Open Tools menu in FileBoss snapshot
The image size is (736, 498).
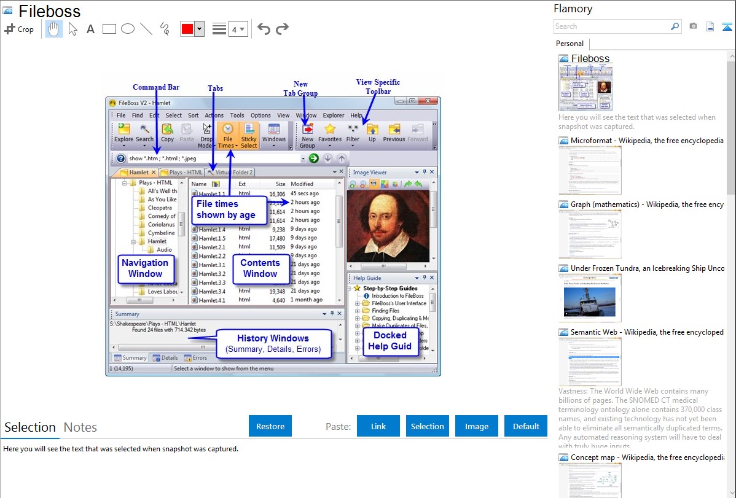click(x=237, y=115)
